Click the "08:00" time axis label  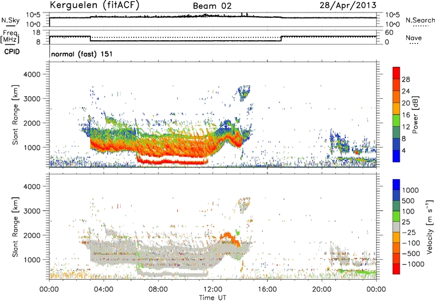[x=158, y=289]
